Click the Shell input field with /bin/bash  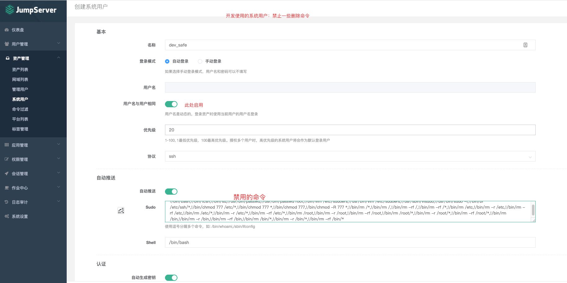(x=350, y=242)
